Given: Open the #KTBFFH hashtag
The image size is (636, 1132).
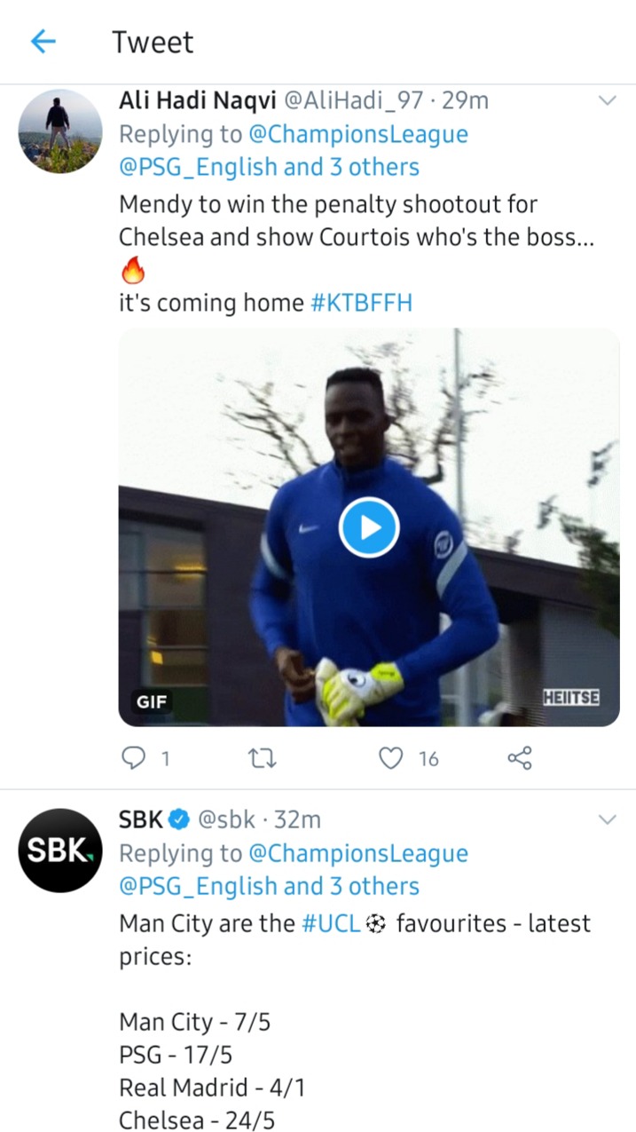Looking at the screenshot, I should coord(362,303).
